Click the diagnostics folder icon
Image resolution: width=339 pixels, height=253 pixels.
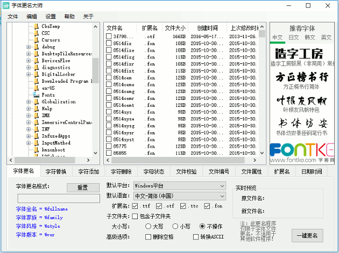[37, 68]
